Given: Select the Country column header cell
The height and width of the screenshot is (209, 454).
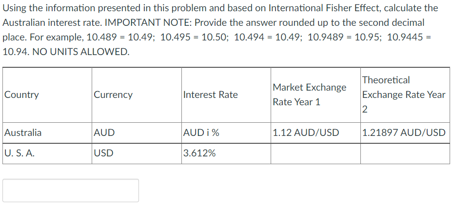Looking at the screenshot, I should (x=47, y=95).
